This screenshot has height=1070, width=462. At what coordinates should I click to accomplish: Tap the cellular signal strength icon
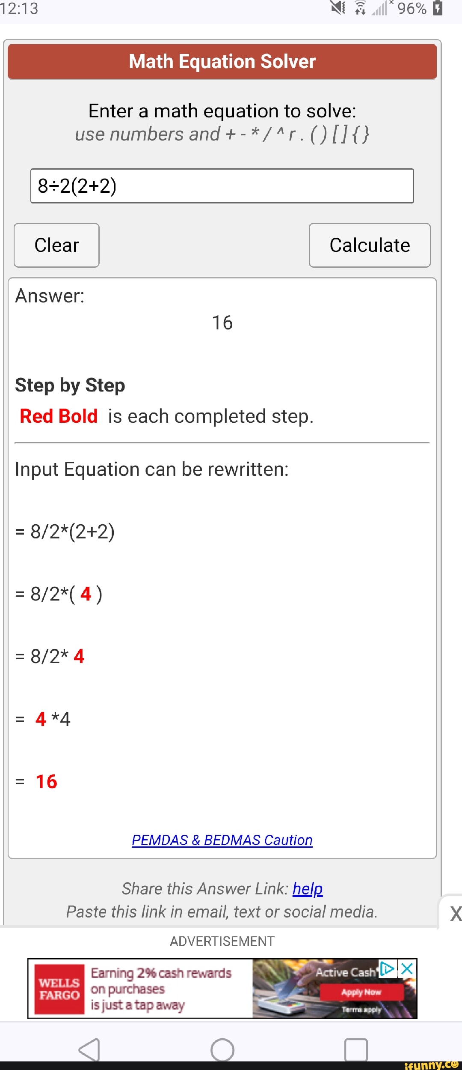(379, 8)
